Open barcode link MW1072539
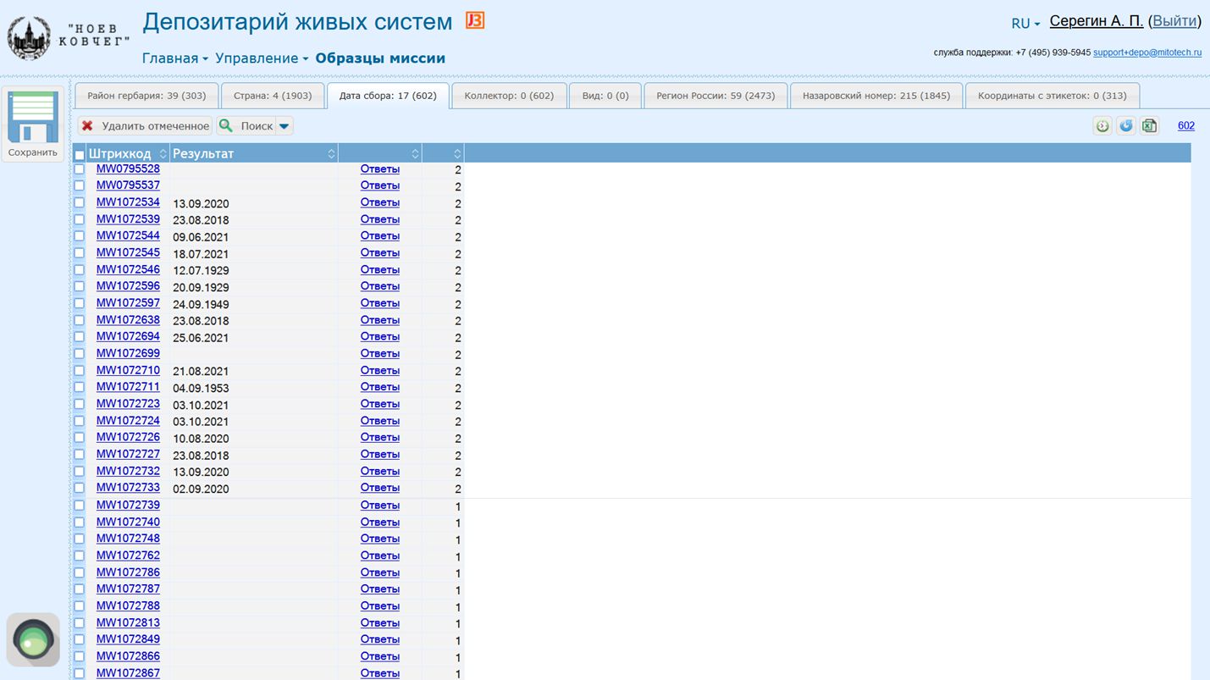The width and height of the screenshot is (1210, 680). 128,219
